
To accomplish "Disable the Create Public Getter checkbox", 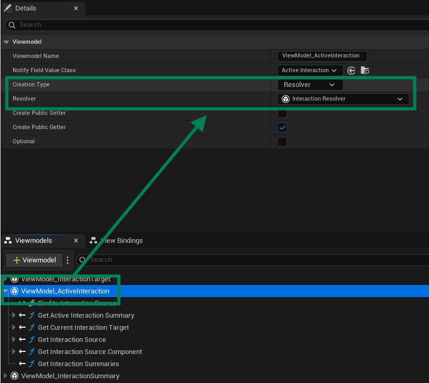I will [282, 127].
